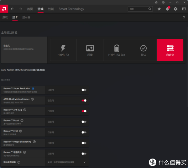Click the AMD Radeon 780M Graphics label
This screenshot has height=168, width=188.
[23, 70]
